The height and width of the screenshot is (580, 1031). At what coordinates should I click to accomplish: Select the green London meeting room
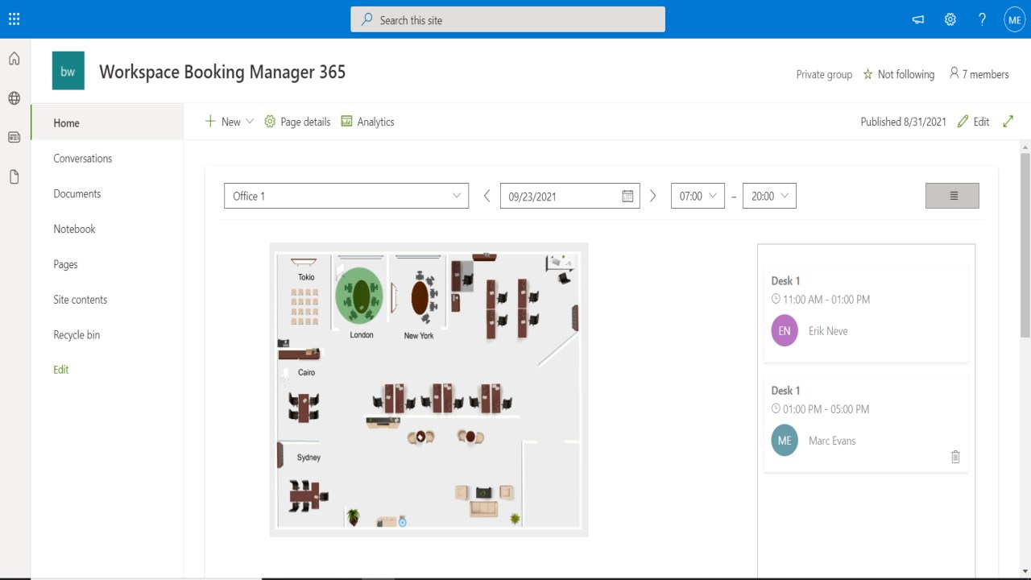[x=359, y=295]
